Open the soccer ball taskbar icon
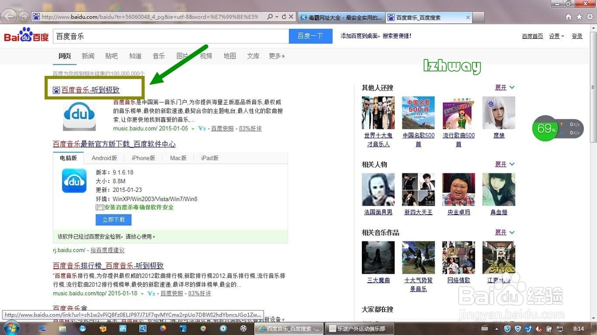The width and height of the screenshot is (597, 335). point(244,328)
